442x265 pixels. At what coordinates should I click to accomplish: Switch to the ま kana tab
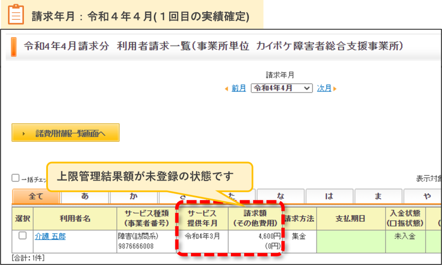[x=378, y=196]
